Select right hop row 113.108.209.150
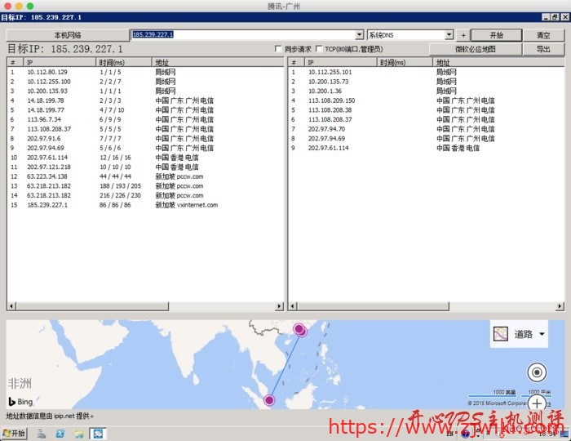This screenshot has width=571, height=441. [426, 100]
